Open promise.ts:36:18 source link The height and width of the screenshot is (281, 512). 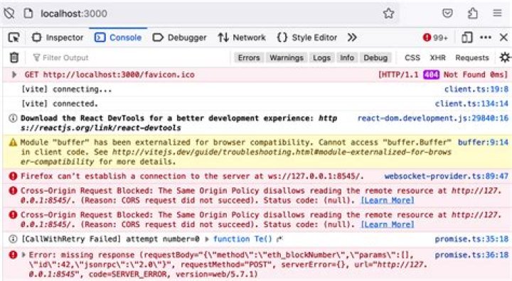pos(471,255)
